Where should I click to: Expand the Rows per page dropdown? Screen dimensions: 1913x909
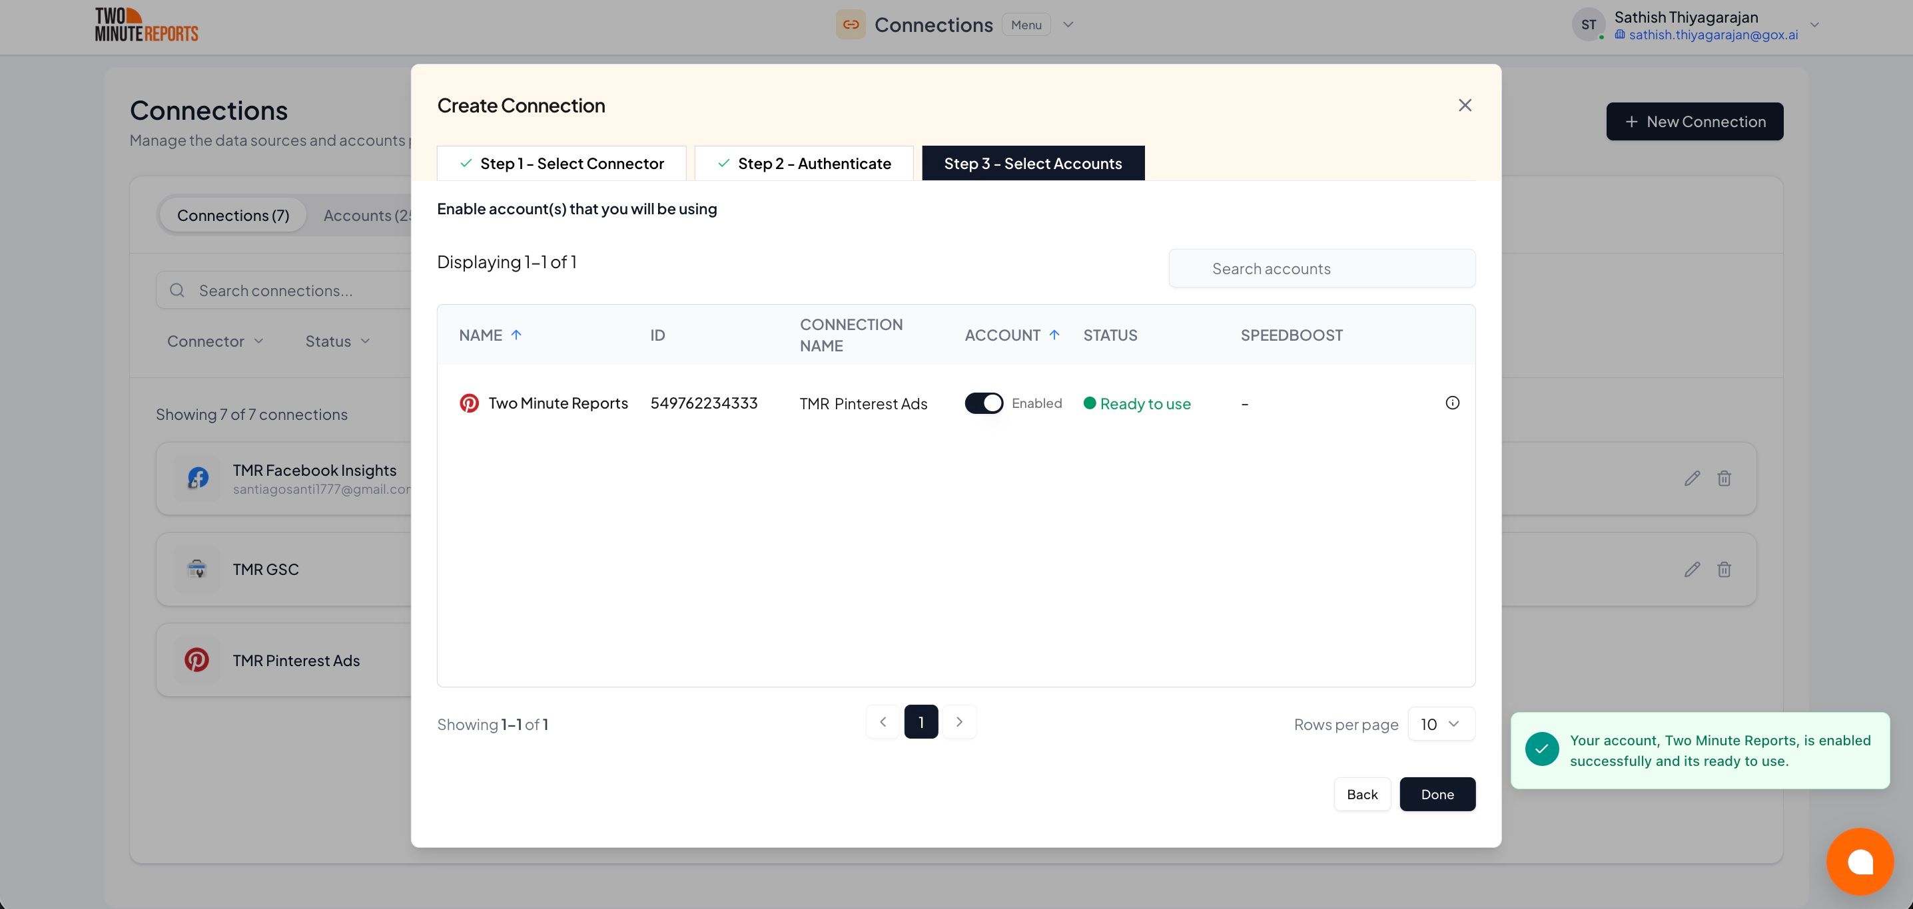point(1441,723)
